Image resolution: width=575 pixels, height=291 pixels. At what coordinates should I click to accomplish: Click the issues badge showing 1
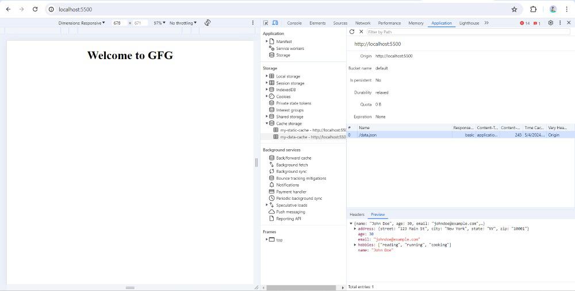pyautogui.click(x=537, y=23)
